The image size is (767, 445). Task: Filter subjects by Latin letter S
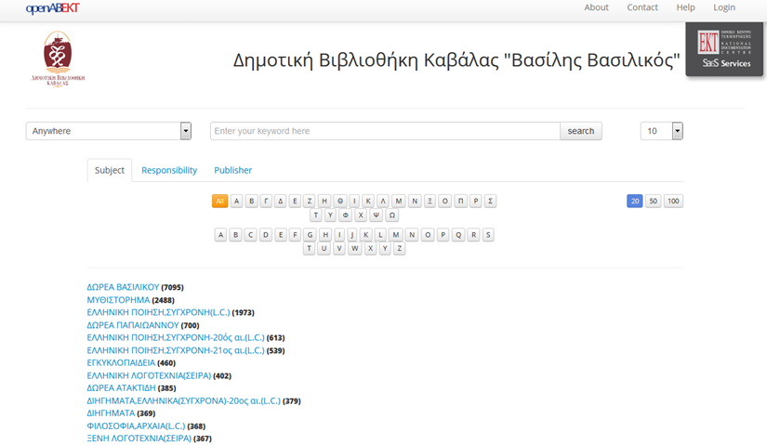coord(488,235)
